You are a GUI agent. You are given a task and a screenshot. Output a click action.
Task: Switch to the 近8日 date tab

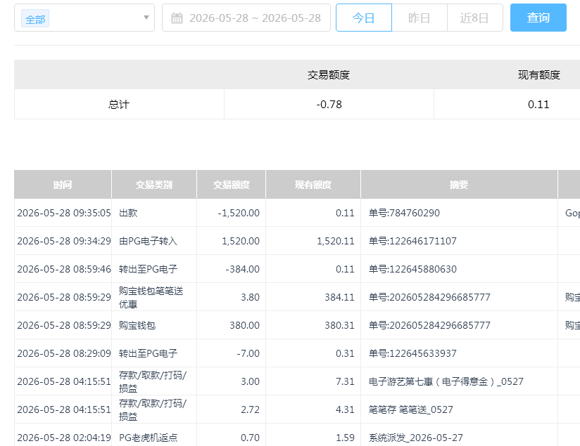474,18
